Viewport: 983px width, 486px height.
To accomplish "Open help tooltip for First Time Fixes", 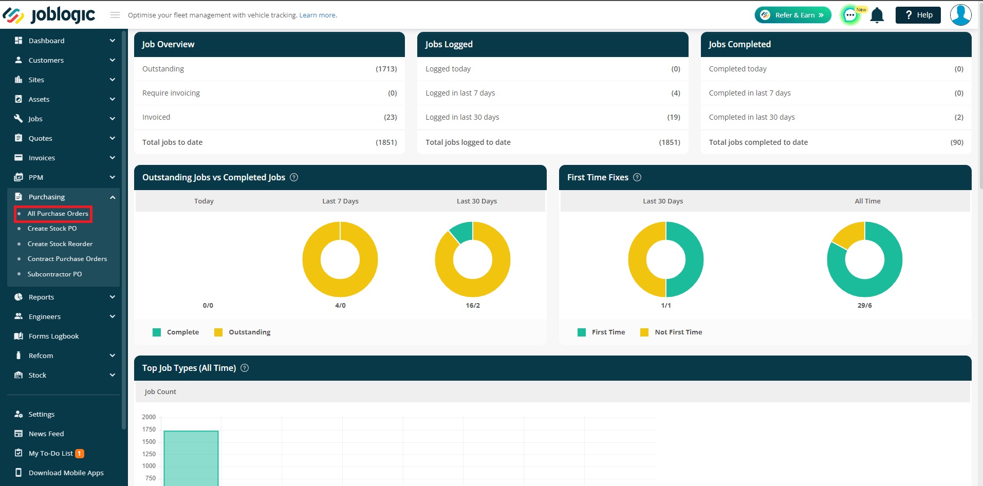I will pos(637,177).
